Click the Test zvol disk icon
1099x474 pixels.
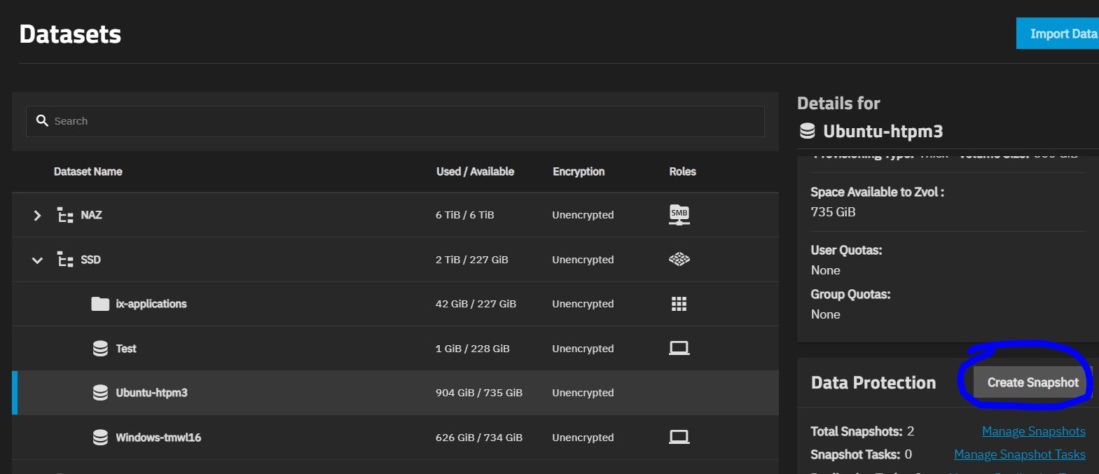point(100,349)
